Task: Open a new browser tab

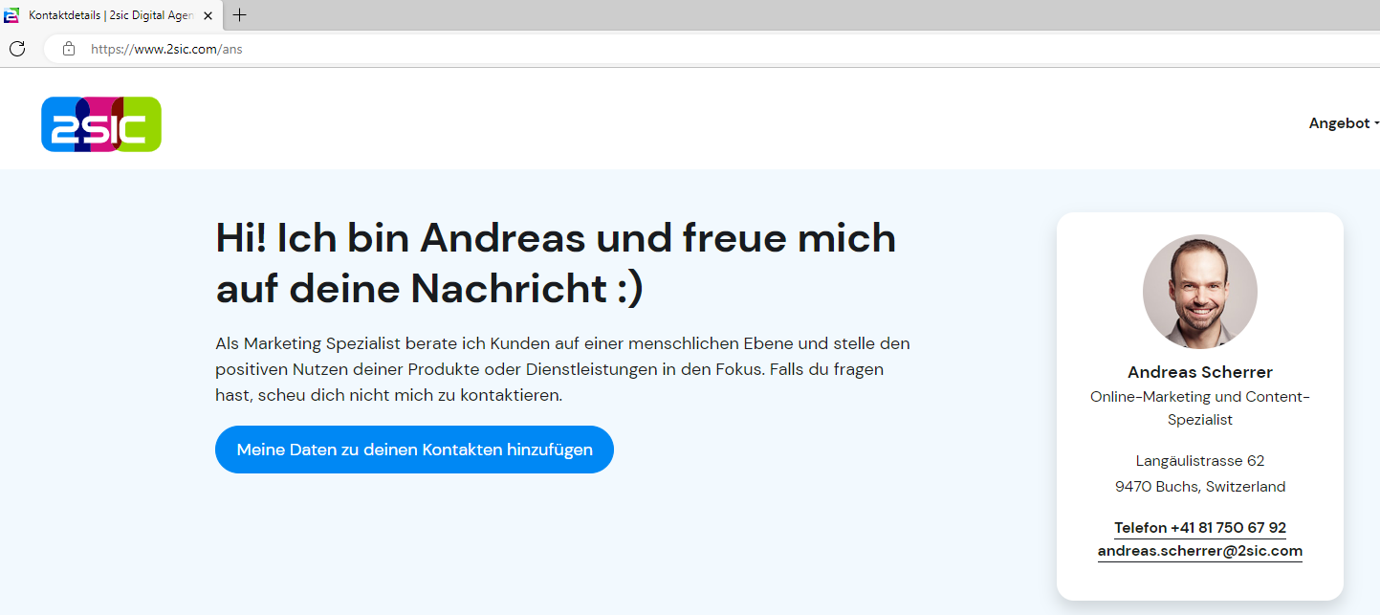Action: (239, 15)
